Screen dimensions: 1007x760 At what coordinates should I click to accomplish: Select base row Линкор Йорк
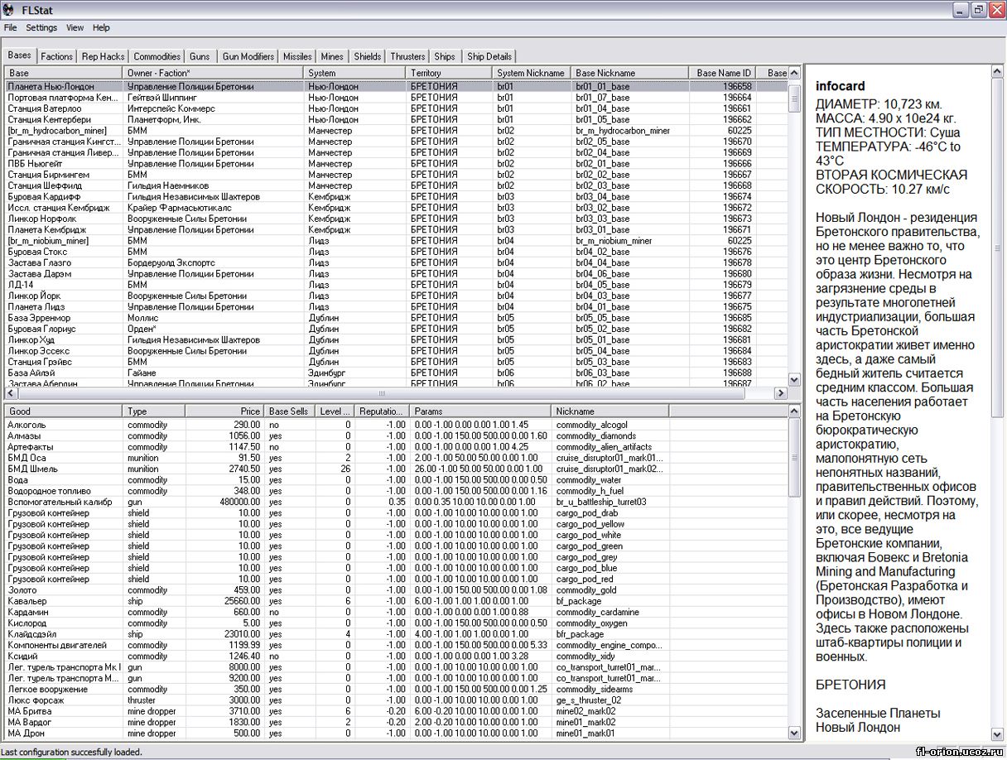(x=396, y=296)
